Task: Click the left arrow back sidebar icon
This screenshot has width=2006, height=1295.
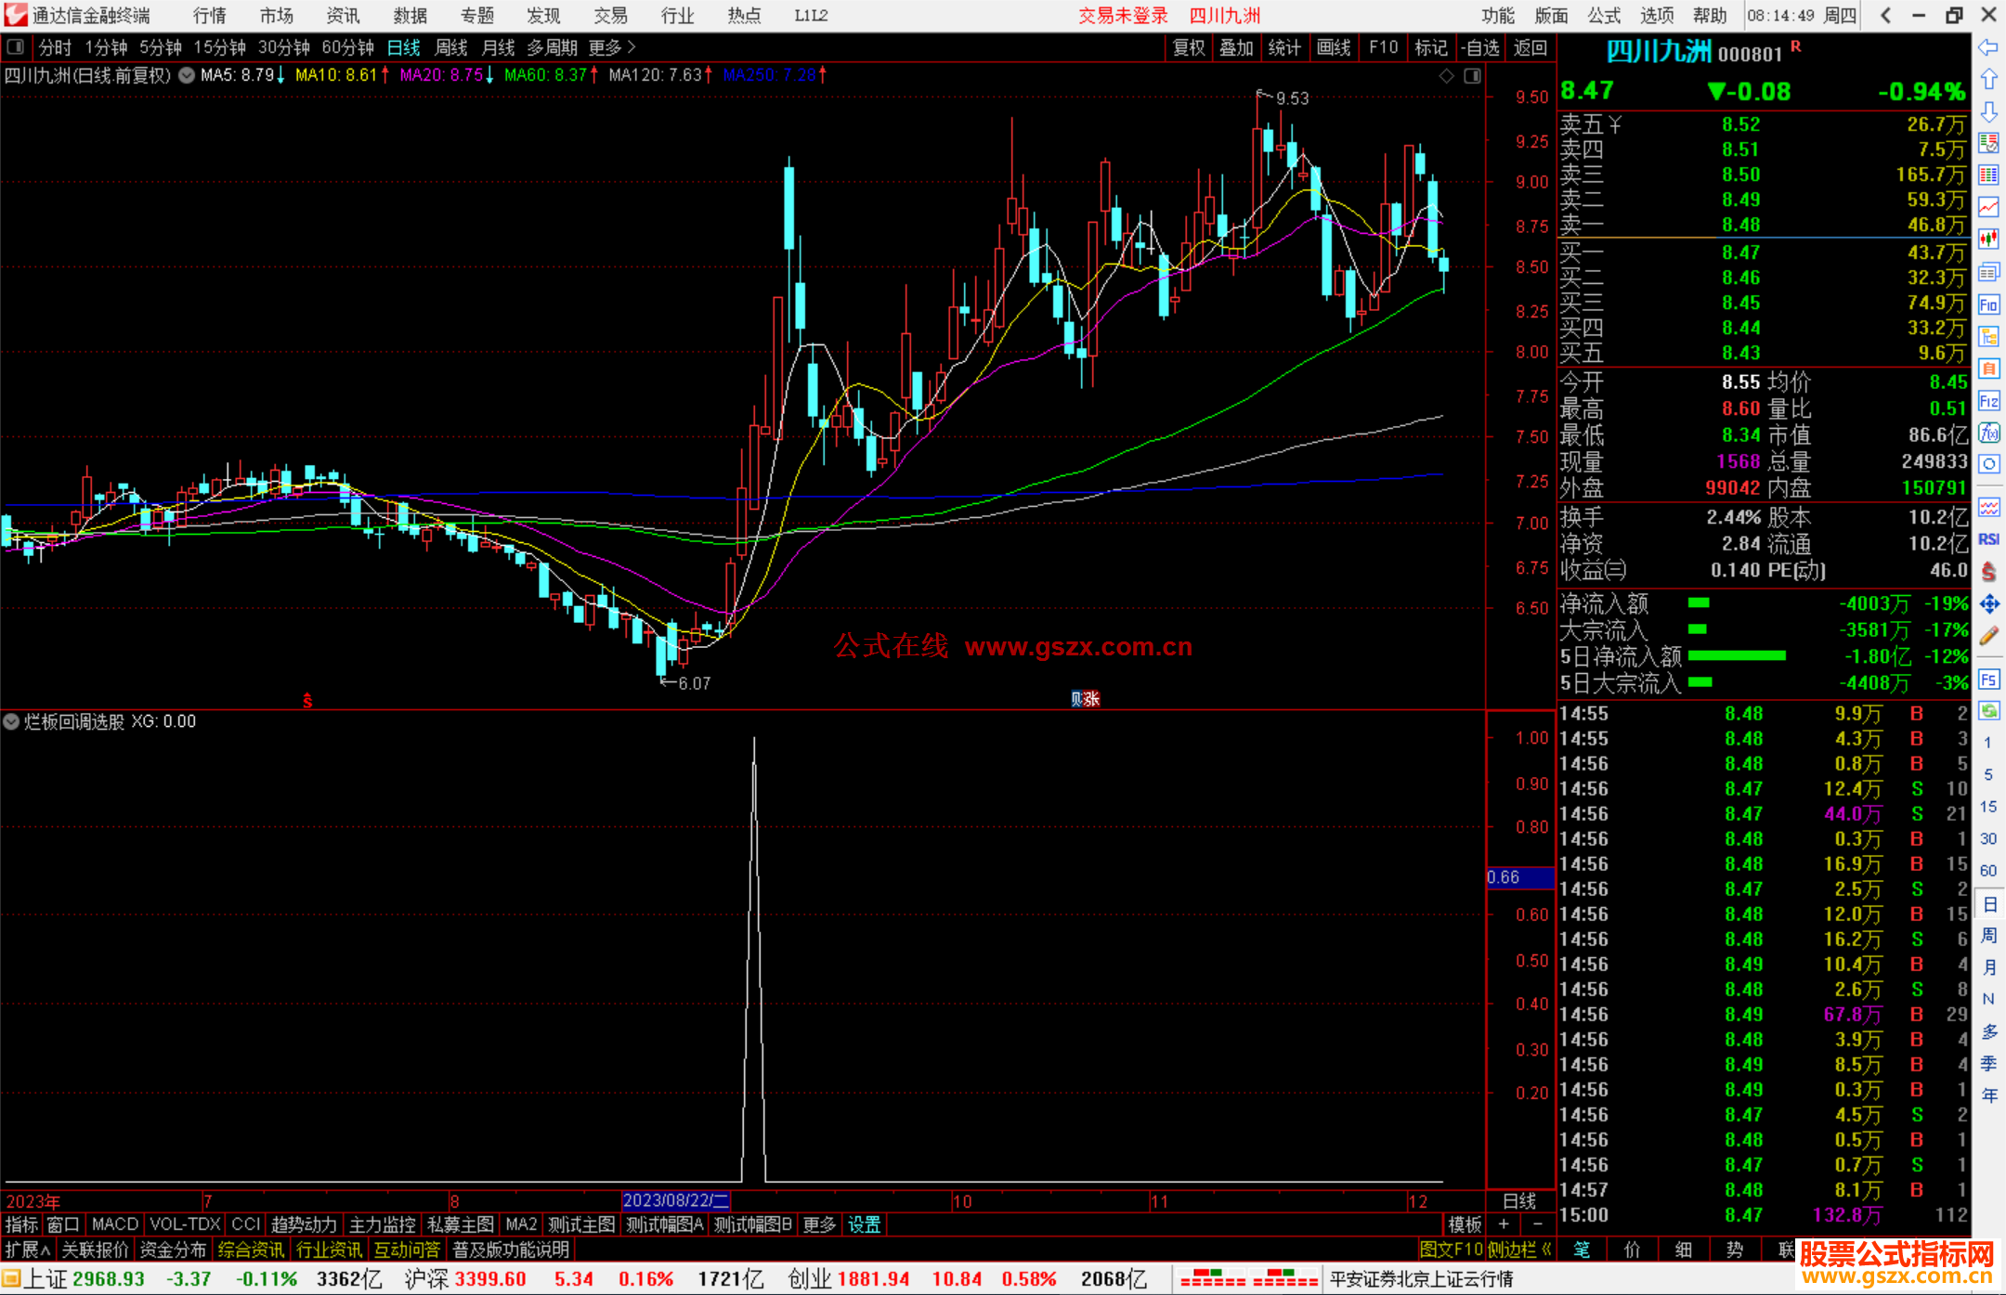Action: [x=1988, y=47]
